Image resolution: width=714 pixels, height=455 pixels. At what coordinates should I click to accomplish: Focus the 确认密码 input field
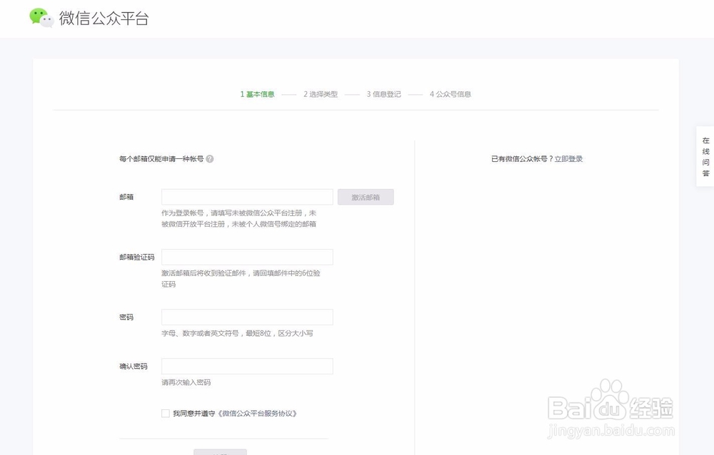(x=247, y=367)
